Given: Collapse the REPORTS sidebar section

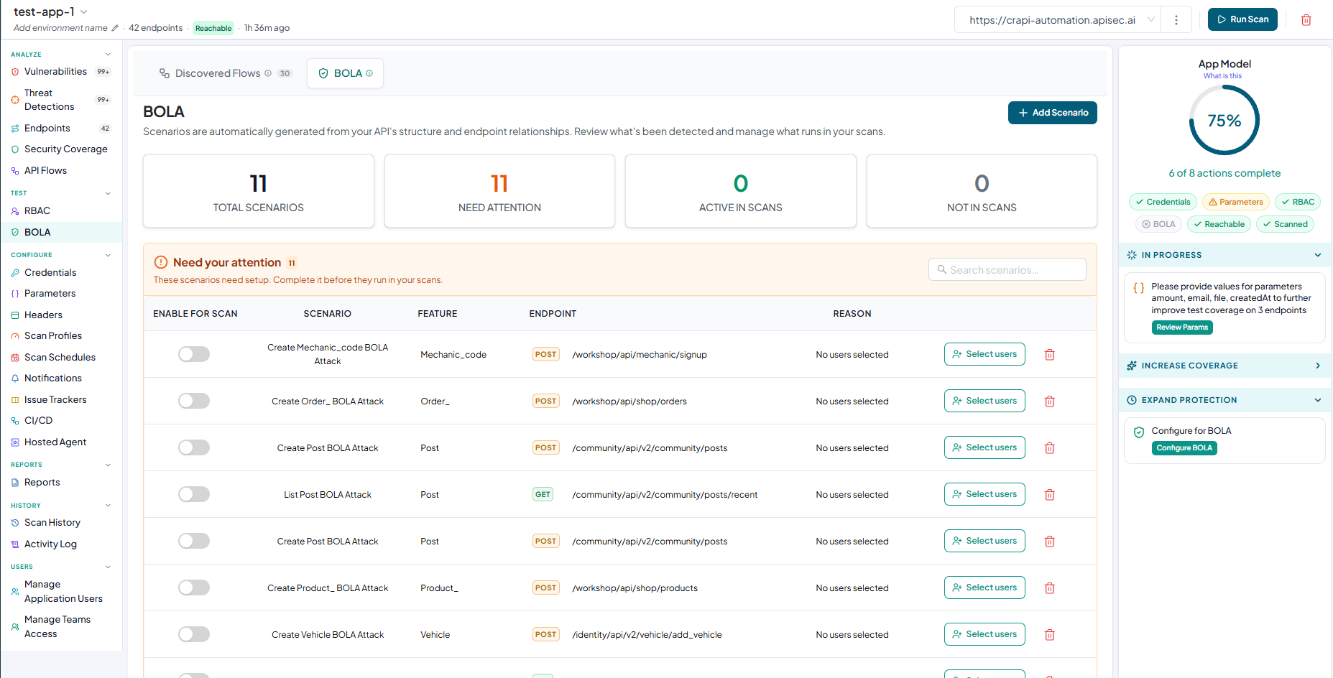Looking at the screenshot, I should 108,465.
